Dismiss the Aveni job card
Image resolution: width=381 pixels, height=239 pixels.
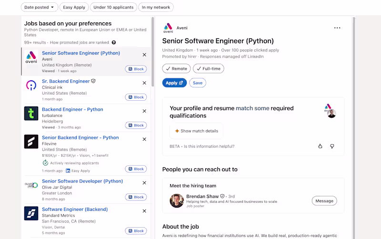(x=144, y=55)
